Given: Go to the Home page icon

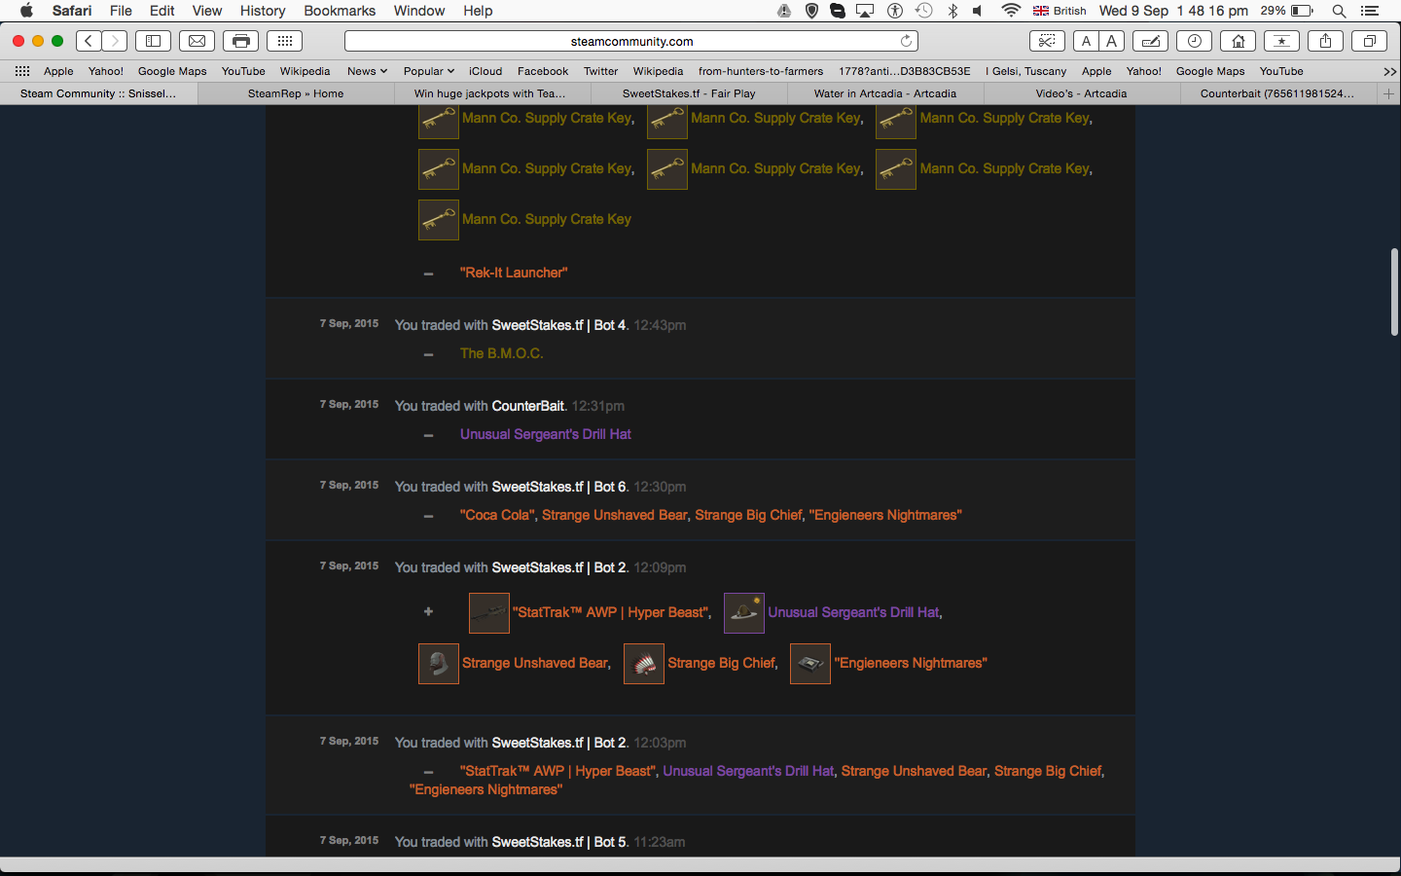Looking at the screenshot, I should coord(1238,41).
